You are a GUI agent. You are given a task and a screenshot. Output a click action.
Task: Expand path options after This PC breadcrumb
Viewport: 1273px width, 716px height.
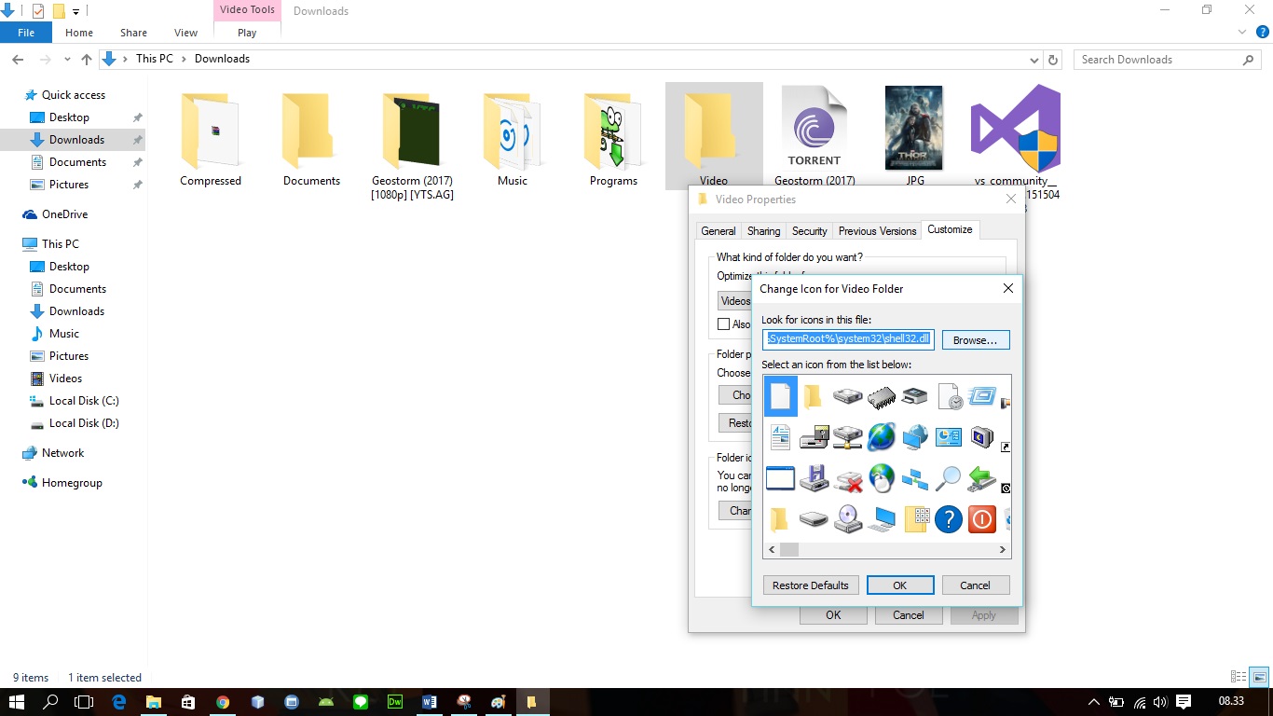tap(185, 59)
